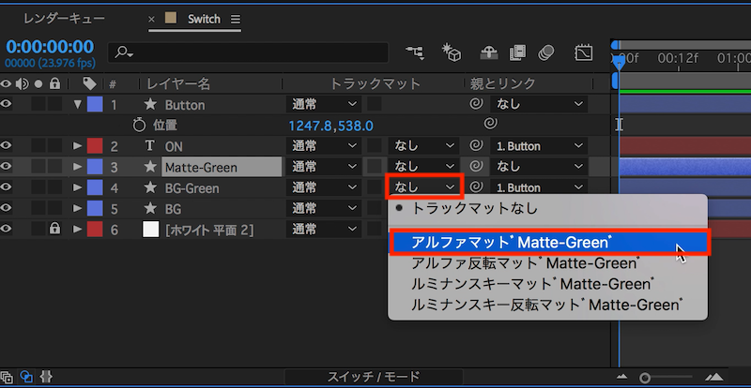The width and height of the screenshot is (751, 388).
Task: Open the composition mini-flowchart icon
Action: [x=415, y=52]
